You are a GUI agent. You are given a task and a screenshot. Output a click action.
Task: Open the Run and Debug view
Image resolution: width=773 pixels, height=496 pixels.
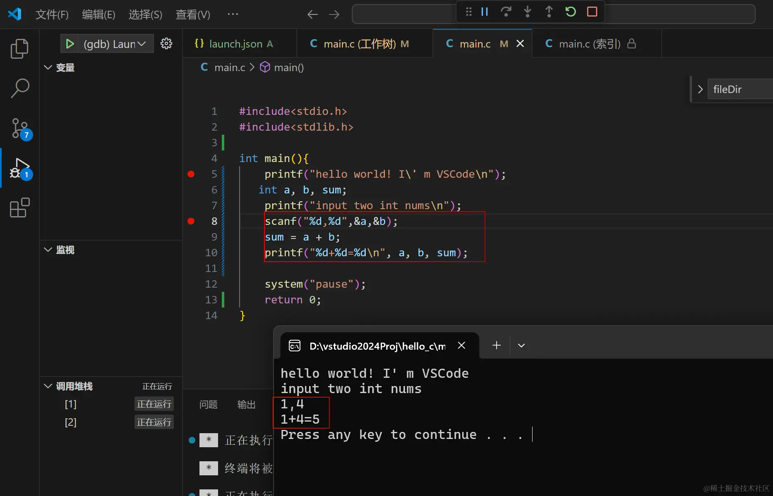20,169
